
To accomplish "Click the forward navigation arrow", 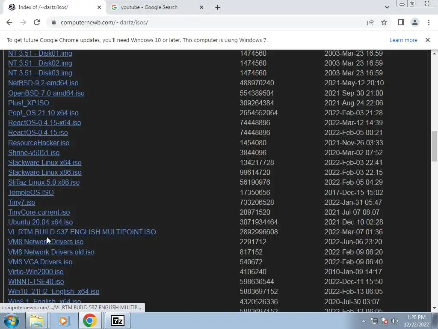I will pos(23,22).
